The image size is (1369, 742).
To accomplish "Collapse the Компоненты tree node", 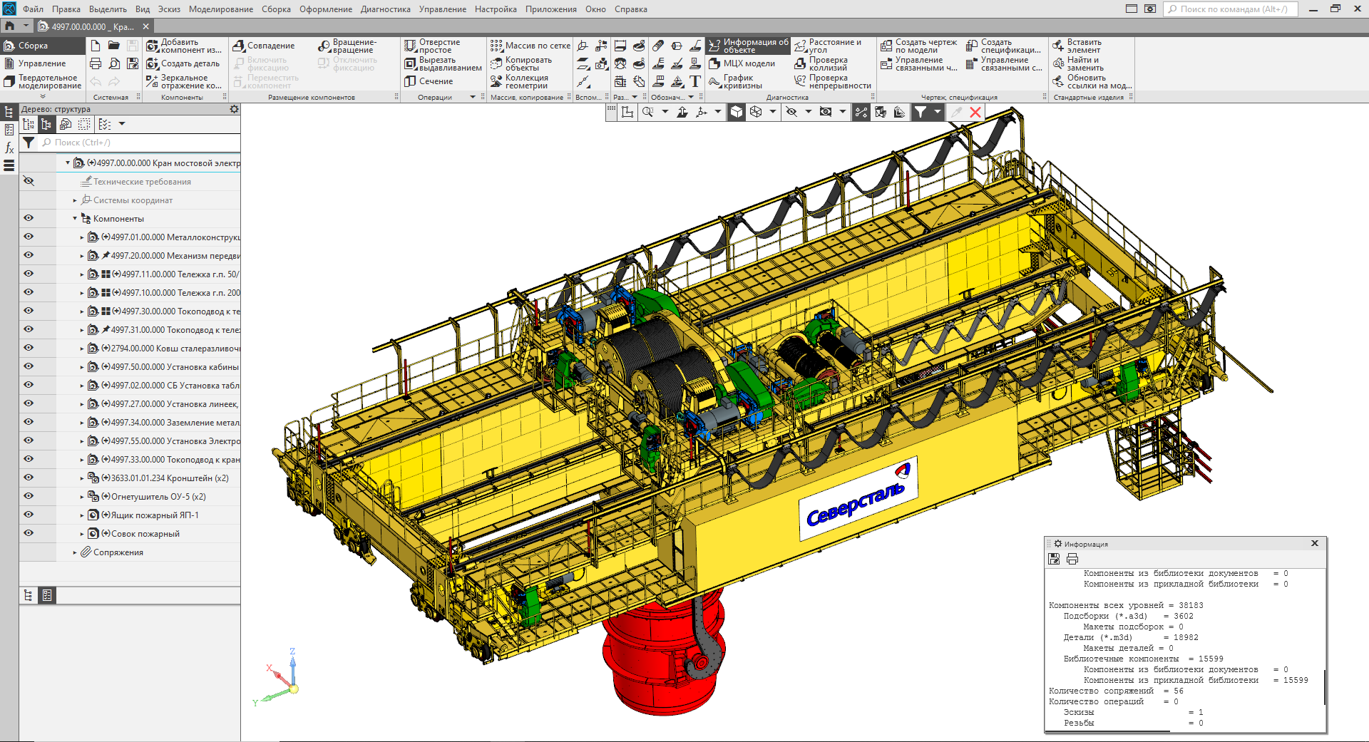I will tap(75, 219).
